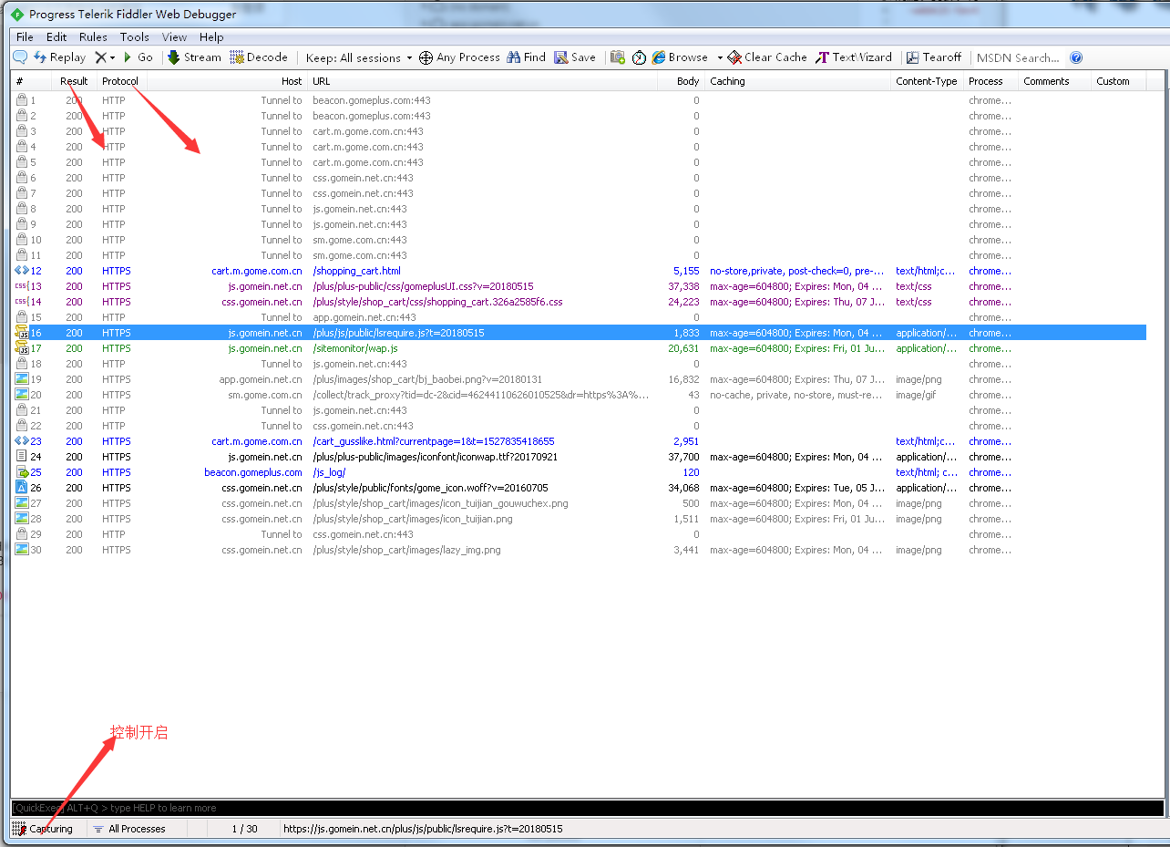Sort sessions by the # column header
1170x847 pixels.
[33, 81]
